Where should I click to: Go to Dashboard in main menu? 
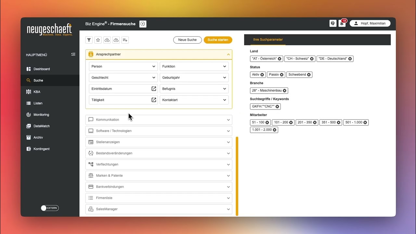click(x=50, y=69)
